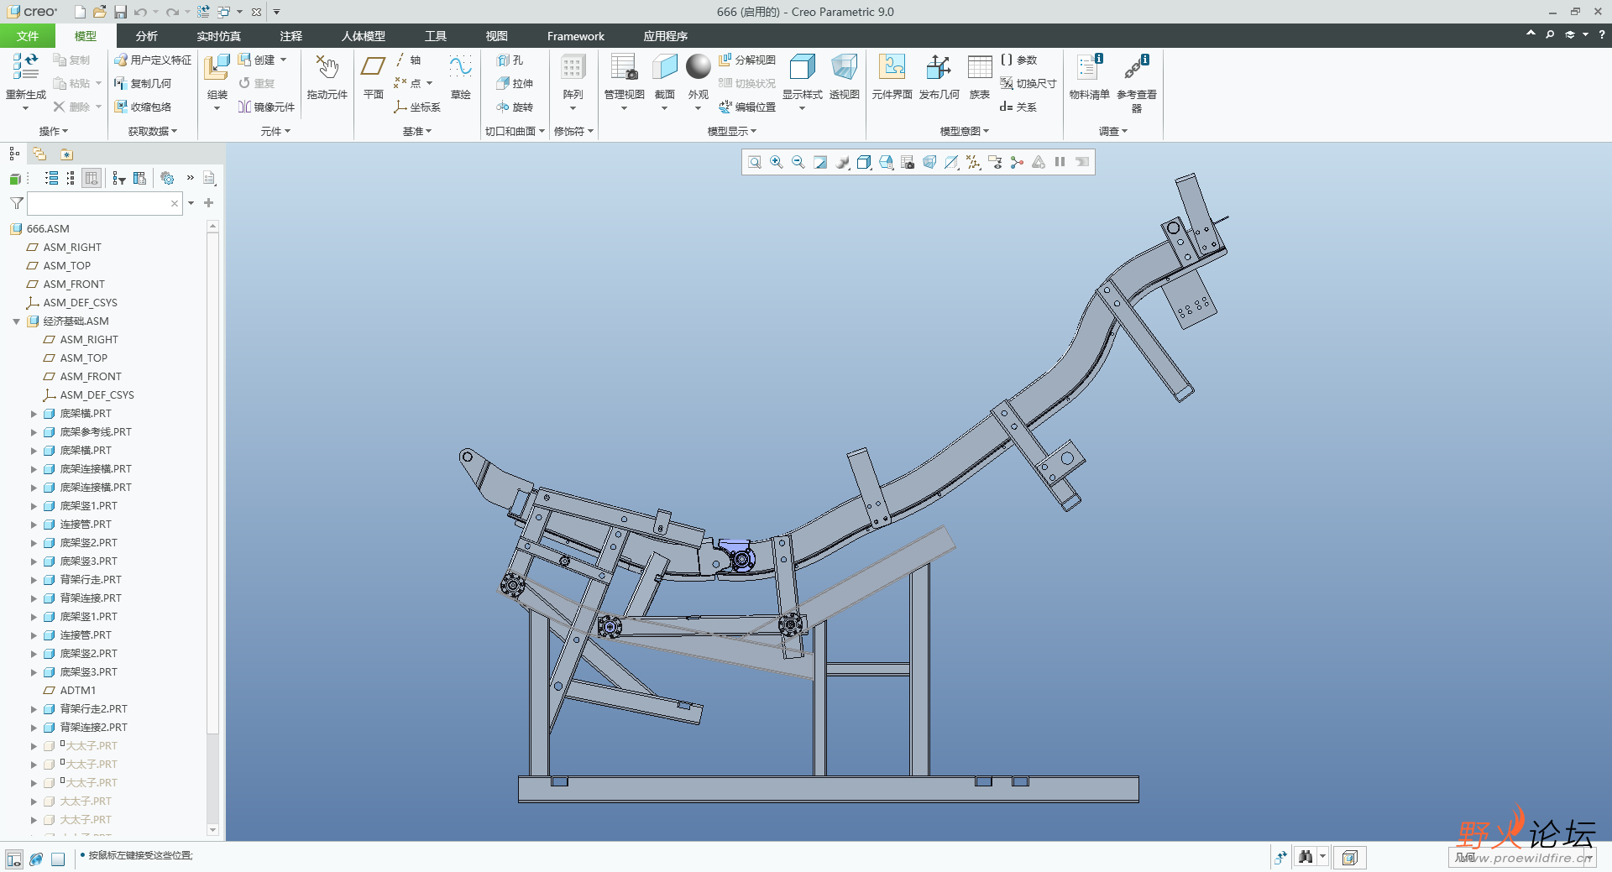Click the model tree filter search field

[98, 203]
